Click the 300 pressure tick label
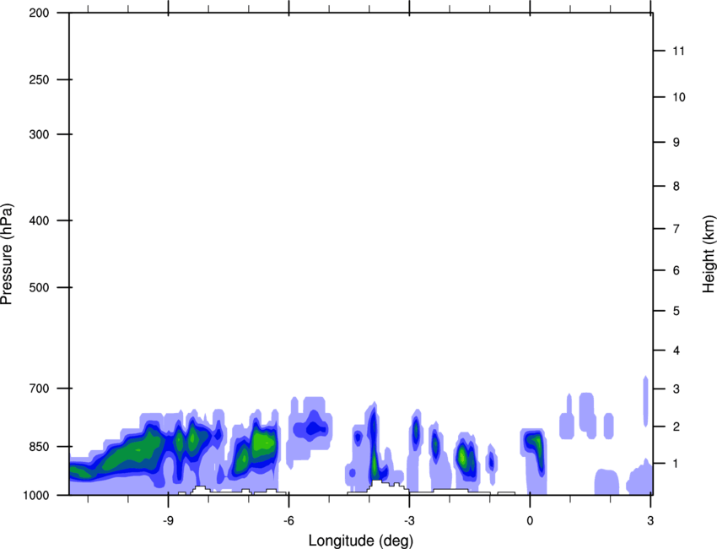 pyautogui.click(x=39, y=134)
